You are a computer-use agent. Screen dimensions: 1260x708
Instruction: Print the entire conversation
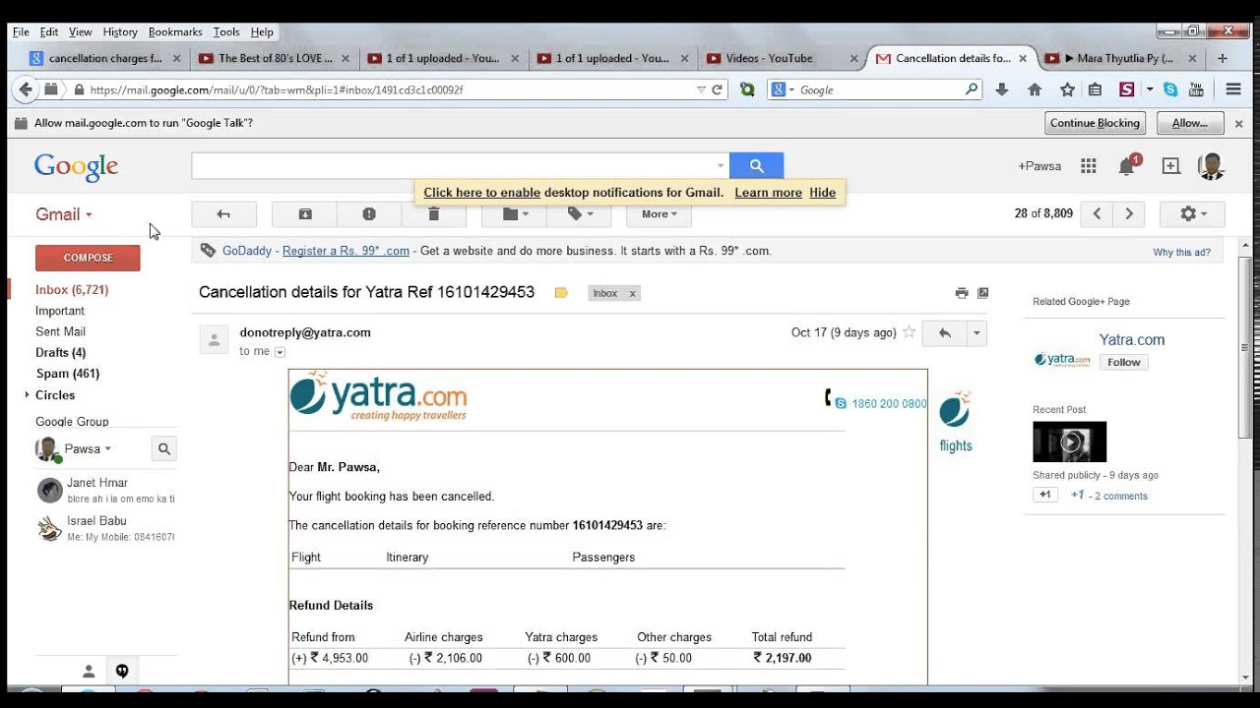click(962, 293)
